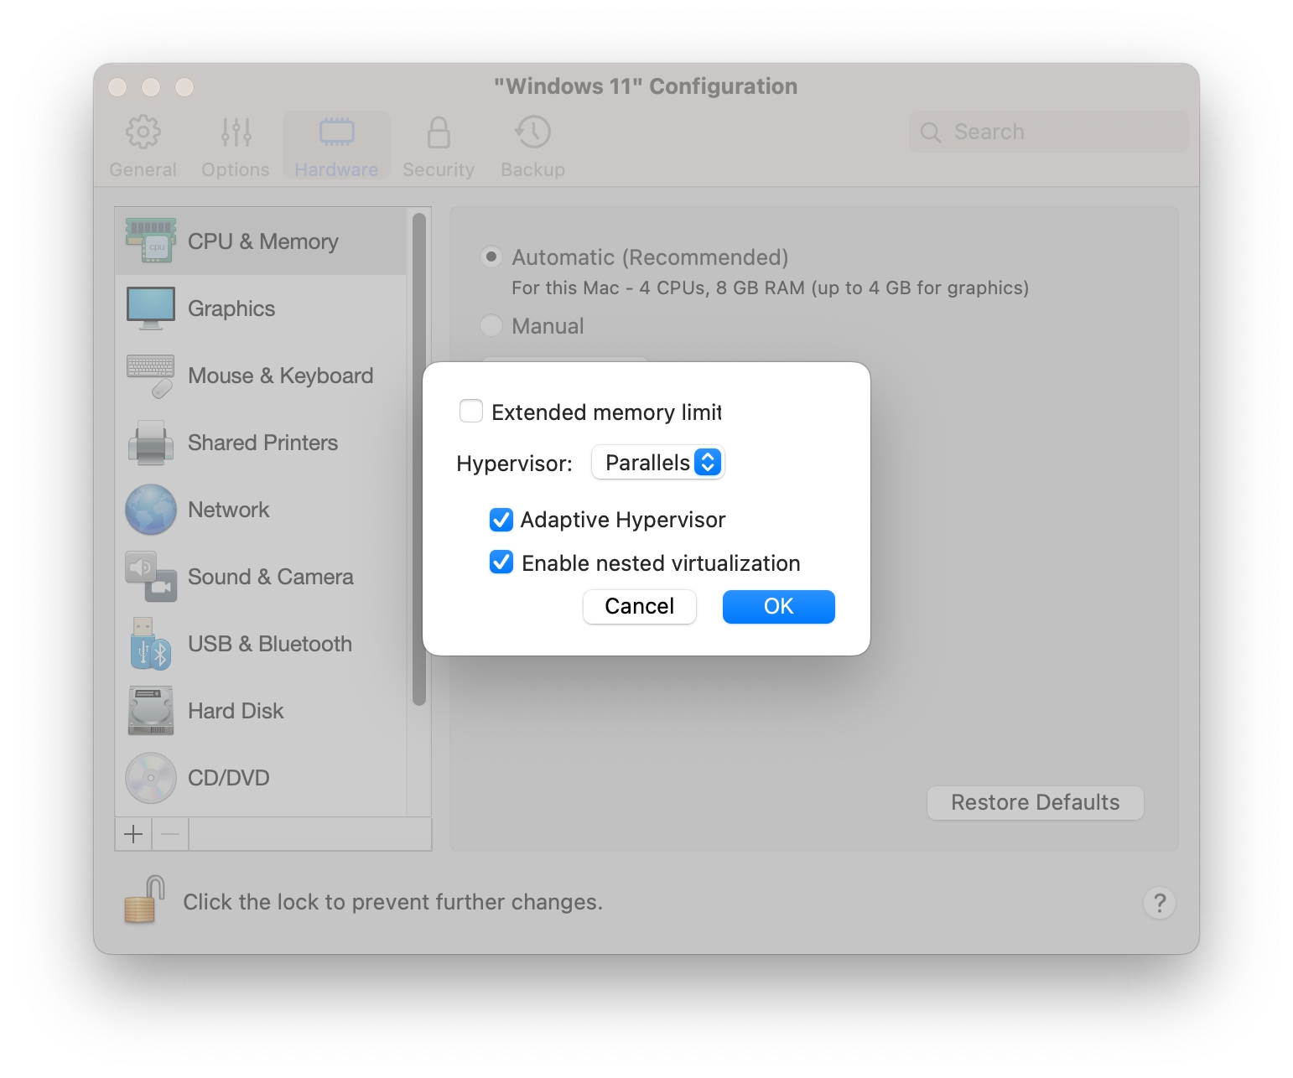Open the Hypervisor dropdown showing Parallels
The height and width of the screenshot is (1078, 1293).
pyautogui.click(x=658, y=463)
